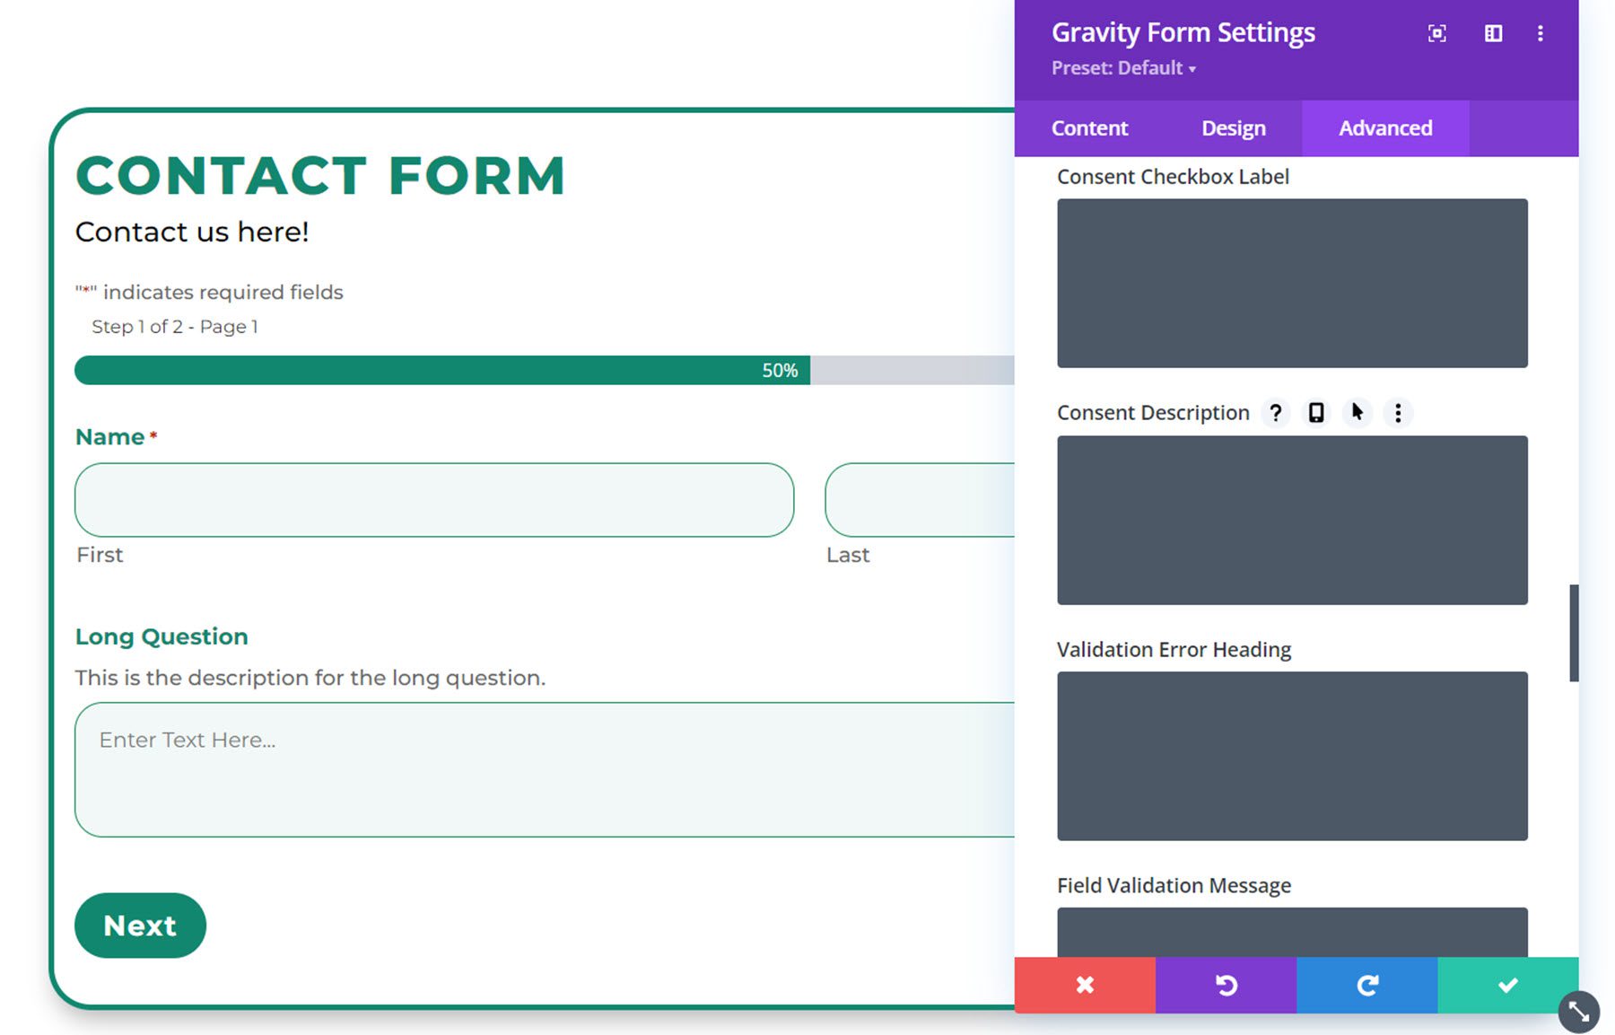Click inside the Consent Checkbox Label field
1615x1035 pixels.
pos(1292,283)
